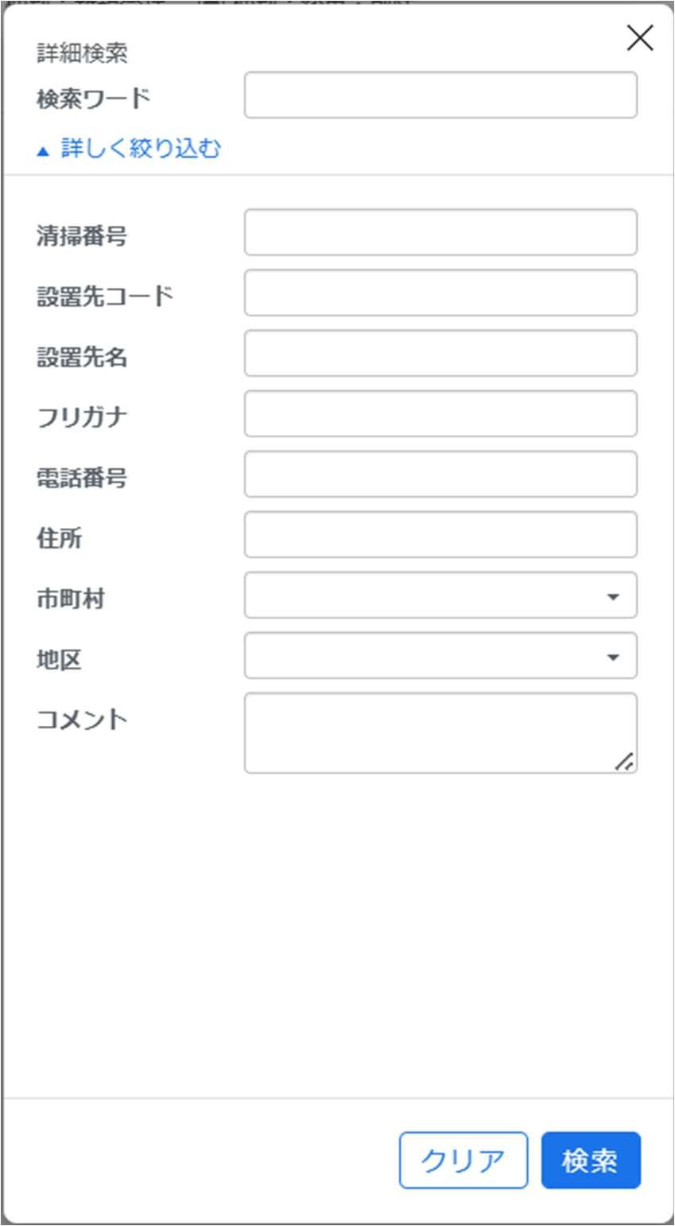Click the コメント textarea resize handle
Image resolution: width=675 pixels, height=1226 pixels.
(x=625, y=762)
